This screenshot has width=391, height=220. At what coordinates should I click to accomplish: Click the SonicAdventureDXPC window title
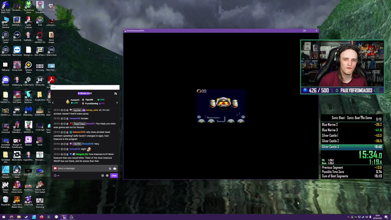coord(135,31)
